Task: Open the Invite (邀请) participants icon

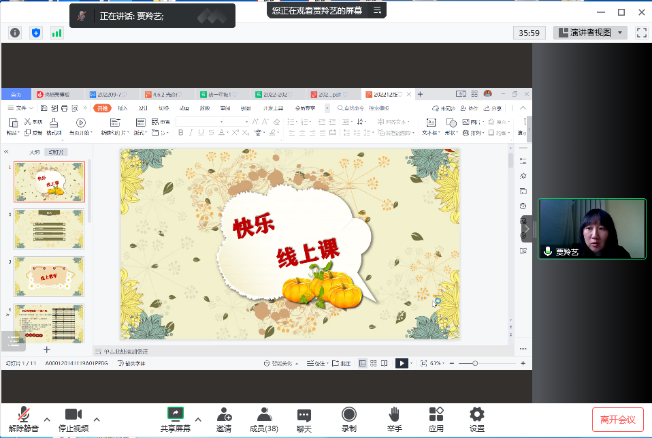Action: tap(224, 414)
